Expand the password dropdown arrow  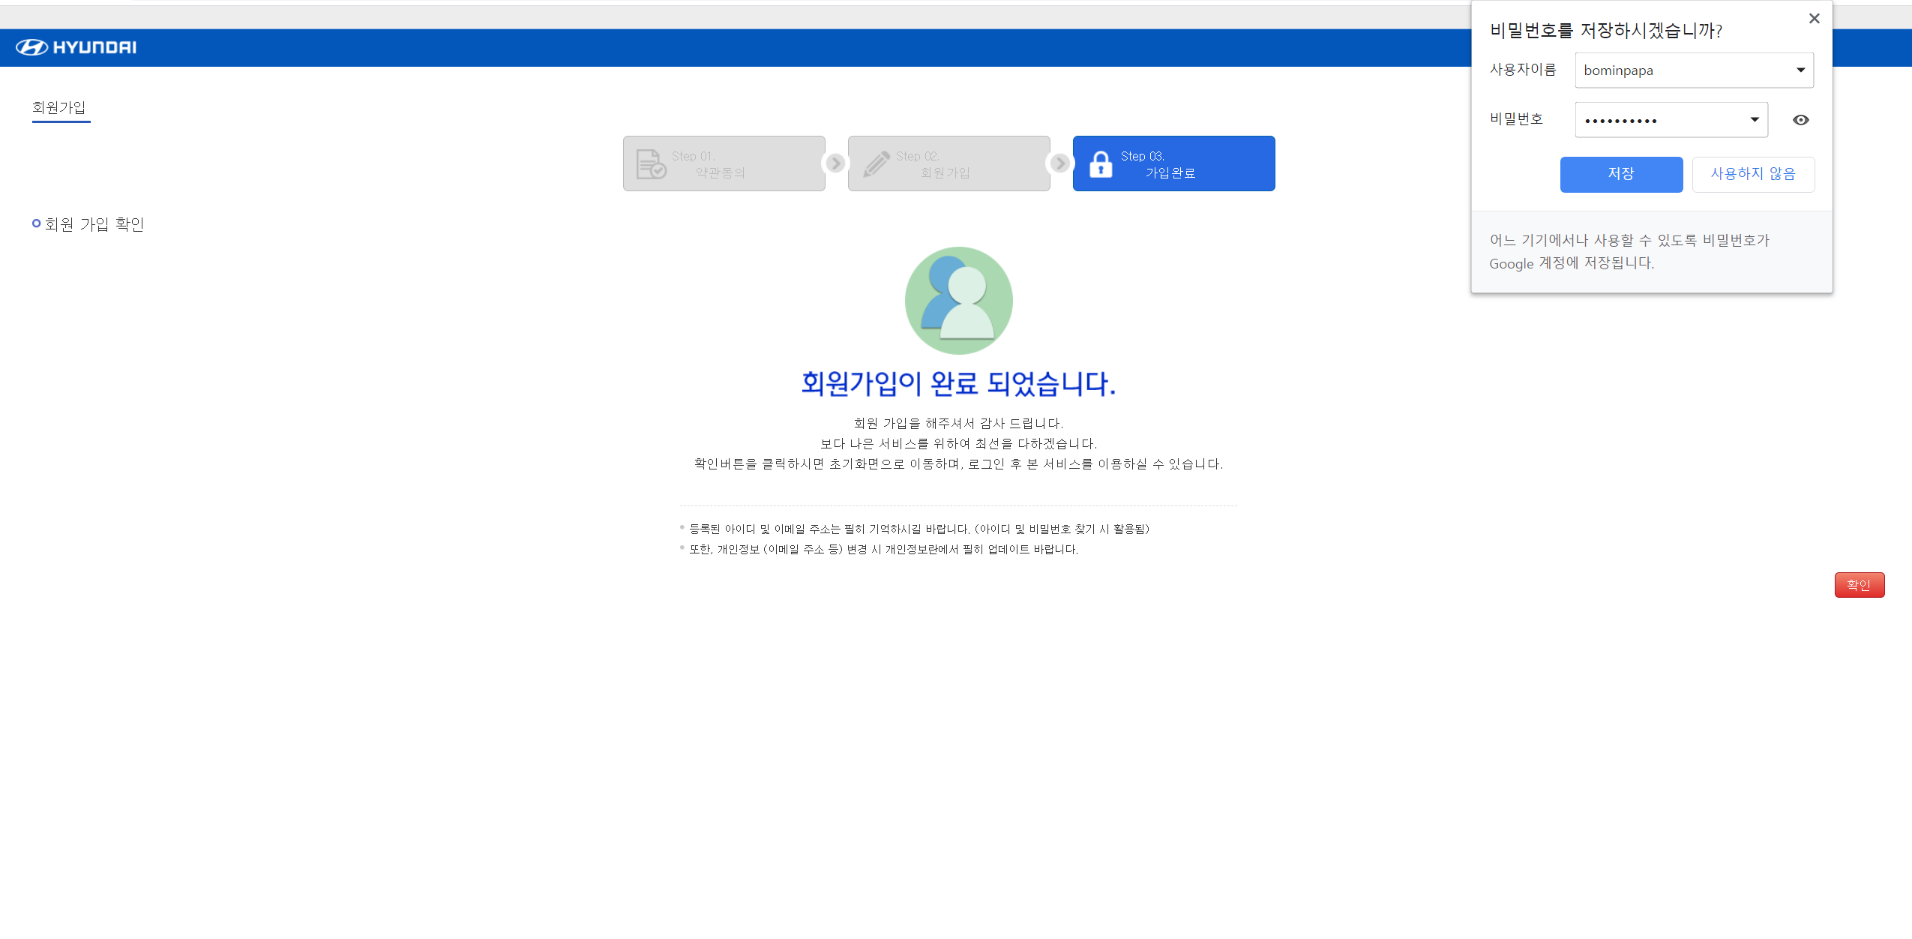[1755, 120]
